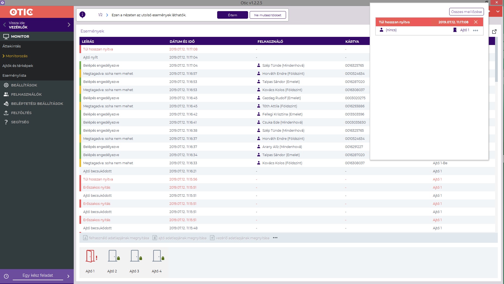Viewport: 504px width, 284px height.
Task: Click the info icon in the hint bar
Action: tap(82, 15)
